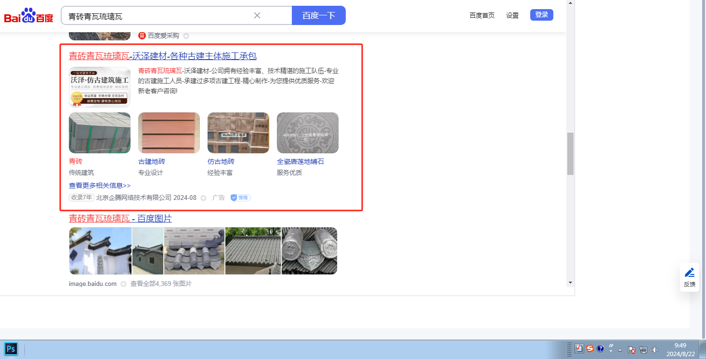Show hidden tray icons arrow

point(620,349)
